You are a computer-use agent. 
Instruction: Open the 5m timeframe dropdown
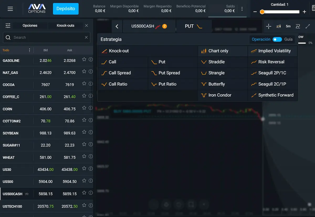coord(288,26)
